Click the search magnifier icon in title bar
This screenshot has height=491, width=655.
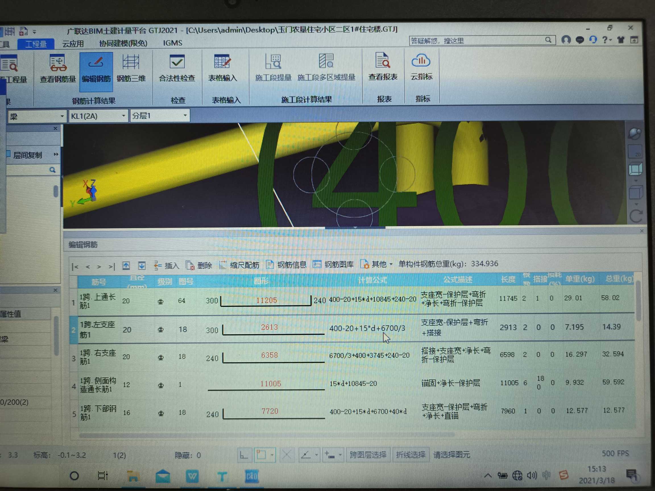[x=548, y=40]
